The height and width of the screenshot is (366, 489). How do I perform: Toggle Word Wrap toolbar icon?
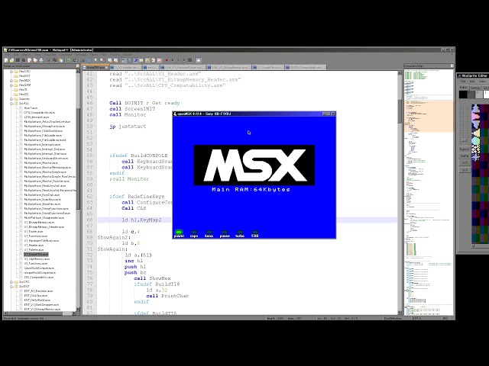(x=124, y=60)
